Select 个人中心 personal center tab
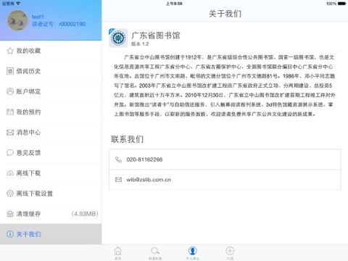348x261 pixels. tap(193, 253)
